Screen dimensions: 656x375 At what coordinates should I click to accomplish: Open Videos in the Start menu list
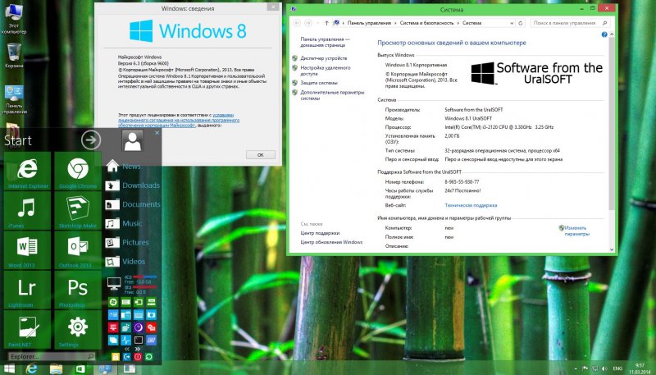click(125, 261)
